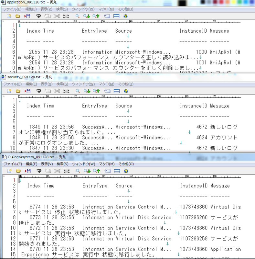
Task: Click Open folder icon in application_091128.txt window
Action: coord(18,16)
